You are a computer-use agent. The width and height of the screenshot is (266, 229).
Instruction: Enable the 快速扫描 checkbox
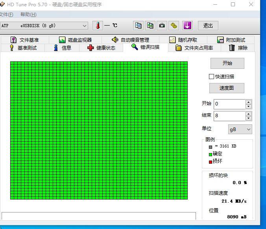click(211, 76)
